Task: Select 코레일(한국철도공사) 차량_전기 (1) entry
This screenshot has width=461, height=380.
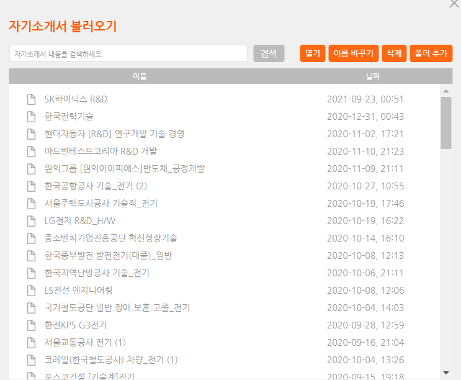Action: pyautogui.click(x=111, y=360)
